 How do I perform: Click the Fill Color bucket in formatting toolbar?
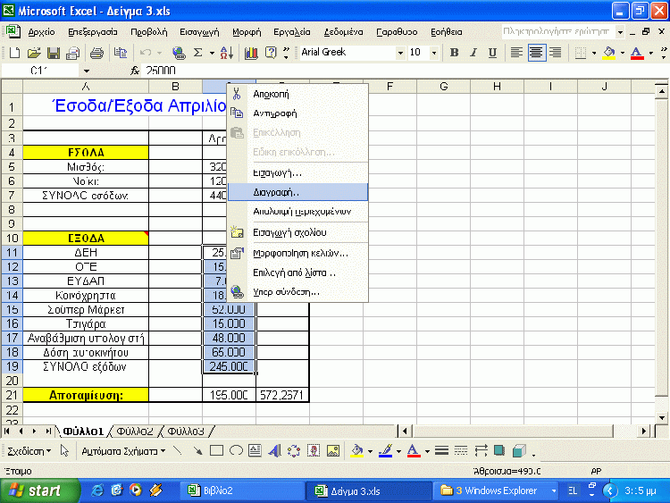[609, 53]
